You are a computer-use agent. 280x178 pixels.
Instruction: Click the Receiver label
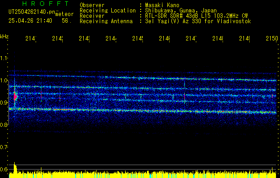click(92, 16)
